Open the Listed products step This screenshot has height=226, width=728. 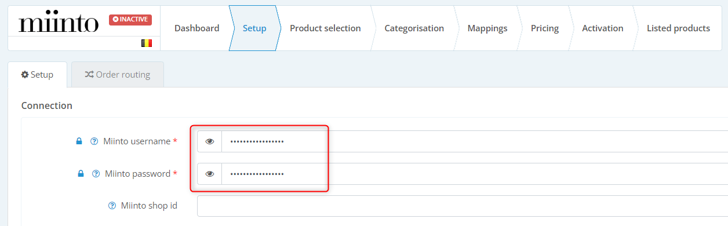(678, 28)
